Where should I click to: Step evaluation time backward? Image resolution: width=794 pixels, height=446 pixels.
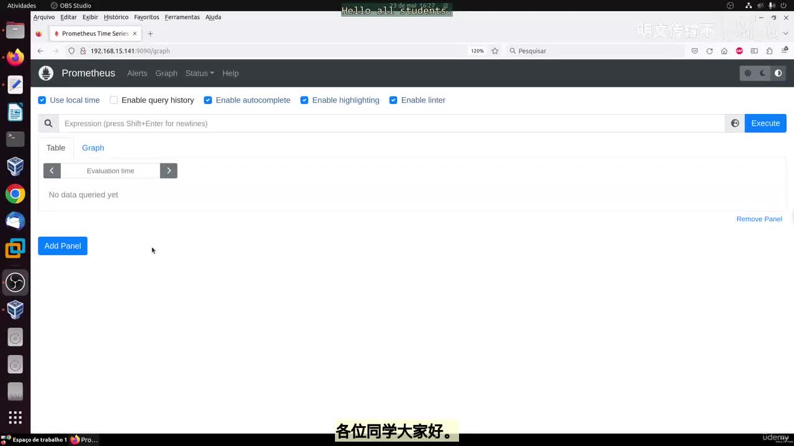tap(52, 170)
